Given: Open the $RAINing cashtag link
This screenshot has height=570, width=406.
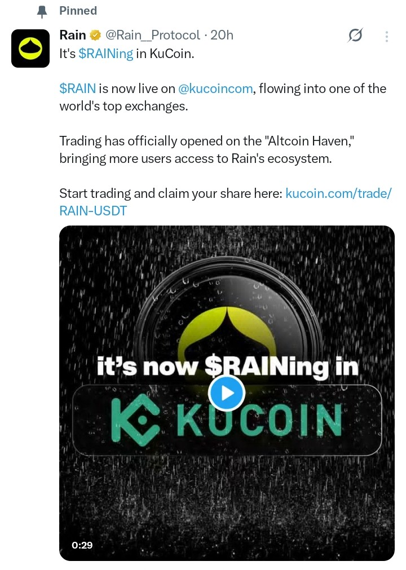Looking at the screenshot, I should (106, 54).
